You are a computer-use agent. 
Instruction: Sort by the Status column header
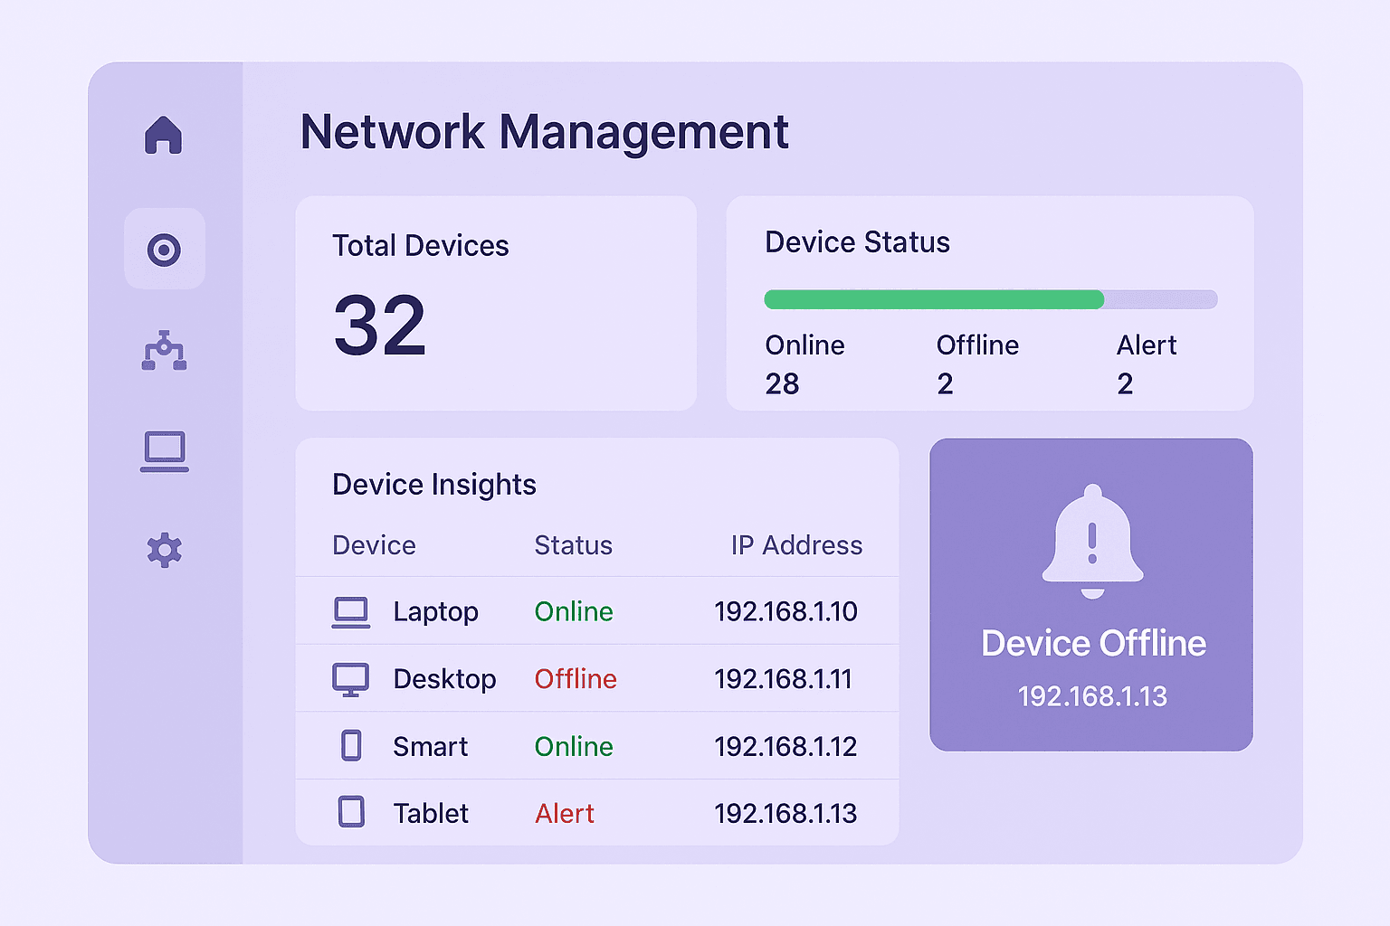[573, 545]
